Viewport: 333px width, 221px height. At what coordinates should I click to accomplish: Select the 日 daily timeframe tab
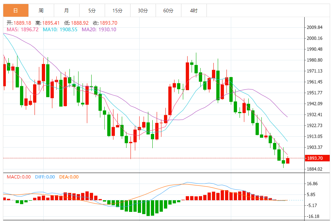pos(16,11)
